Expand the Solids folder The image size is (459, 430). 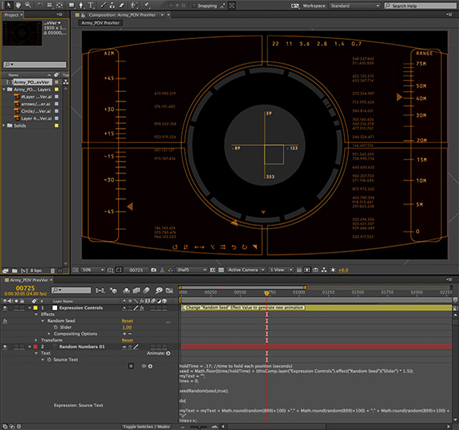pyautogui.click(x=4, y=125)
